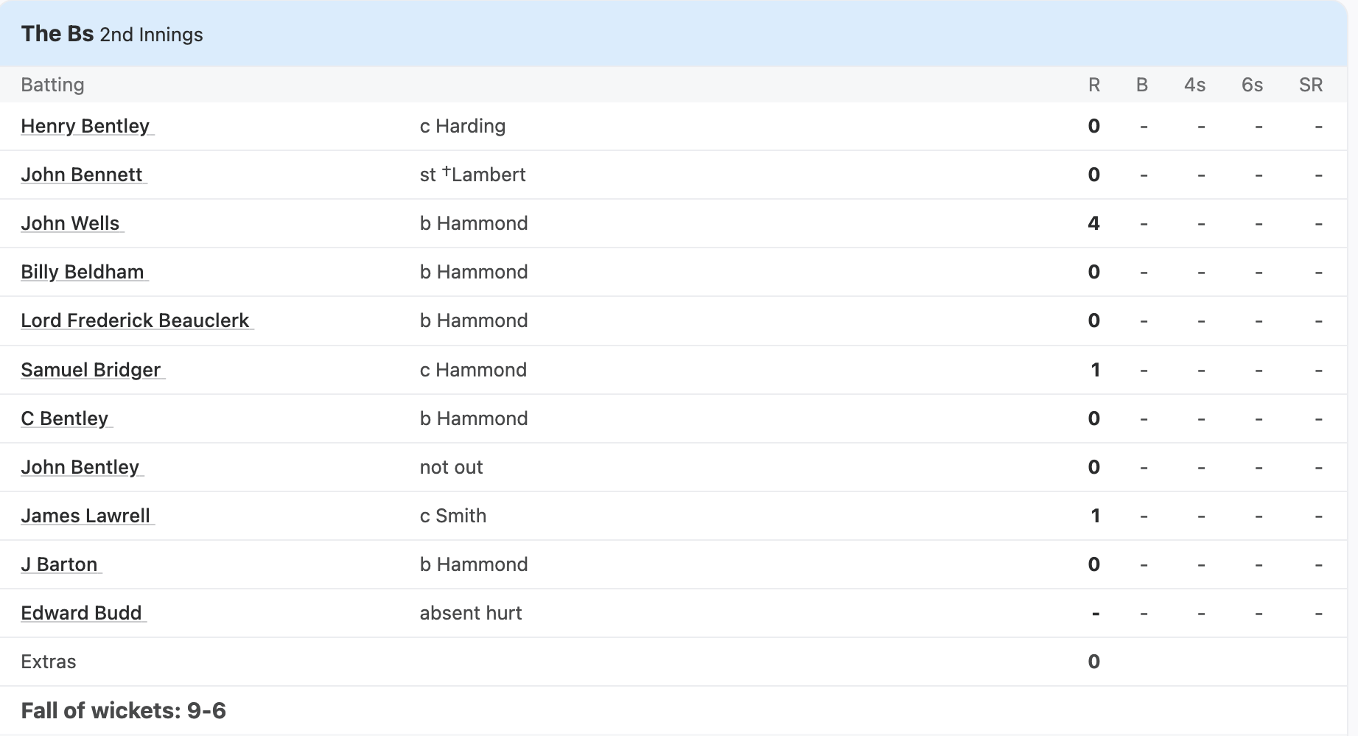The width and height of the screenshot is (1358, 736).
Task: Open Edward Budd absent hurt player
Action: point(81,613)
